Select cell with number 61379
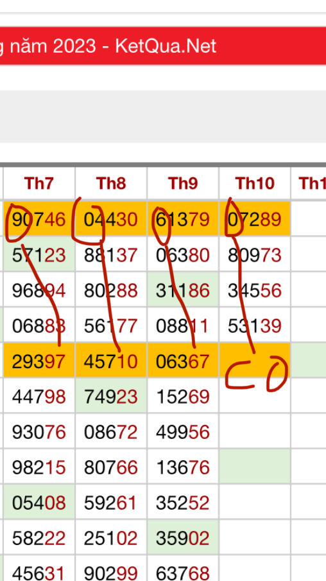Viewport: 326px width, 581px height. tap(183, 219)
